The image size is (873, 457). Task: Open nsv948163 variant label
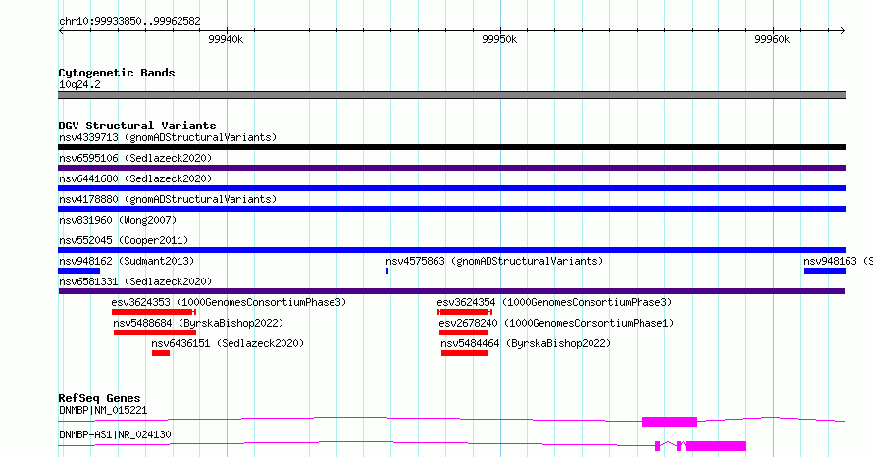pyautogui.click(x=838, y=261)
